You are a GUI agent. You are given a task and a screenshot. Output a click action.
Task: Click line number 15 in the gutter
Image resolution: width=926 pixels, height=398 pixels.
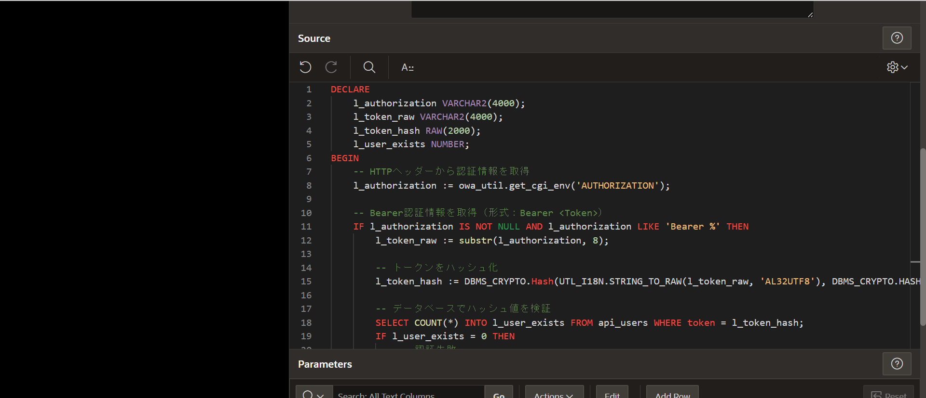pyautogui.click(x=306, y=282)
